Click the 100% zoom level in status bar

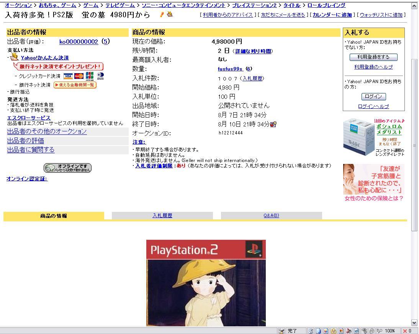[x=390, y=331]
